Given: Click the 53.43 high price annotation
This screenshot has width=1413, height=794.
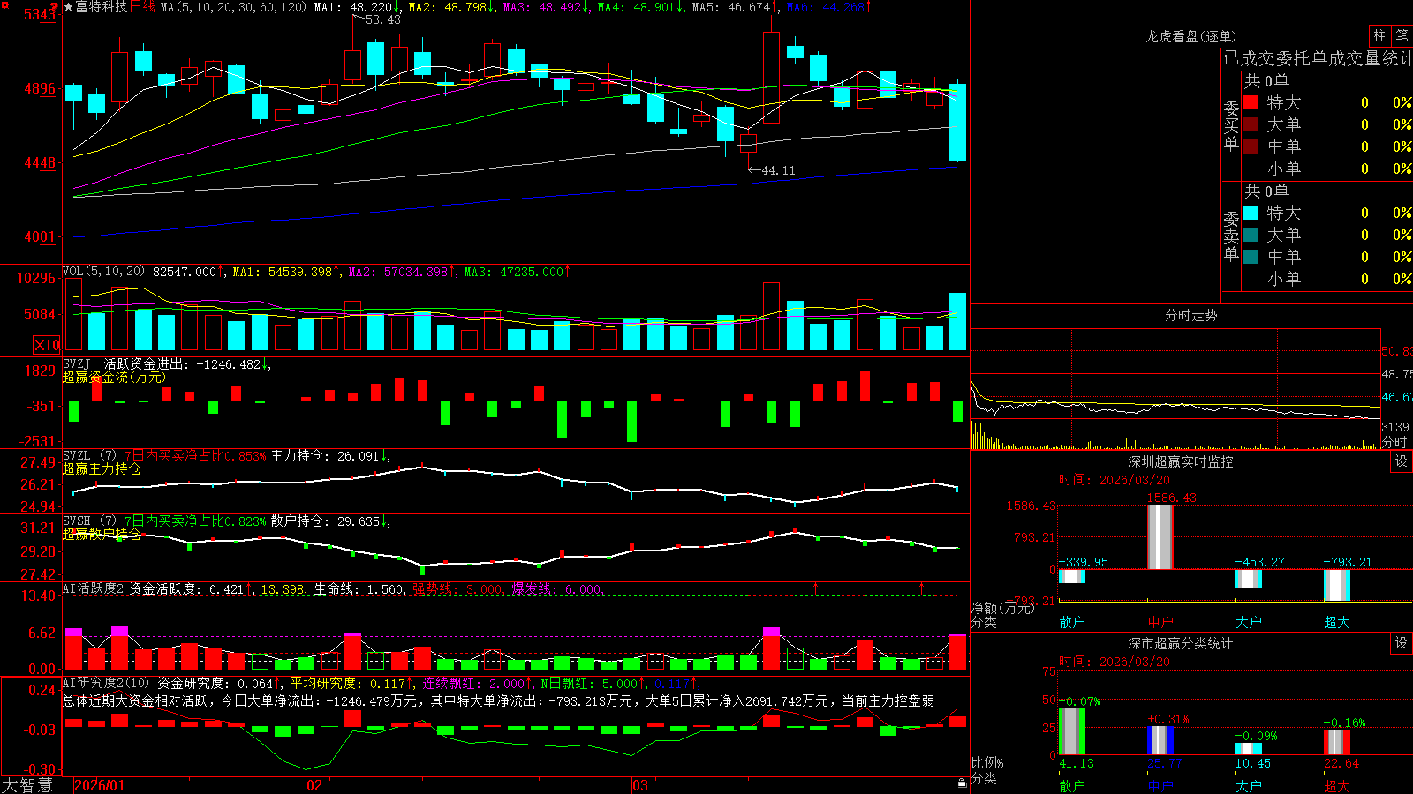Looking at the screenshot, I should pos(383,19).
